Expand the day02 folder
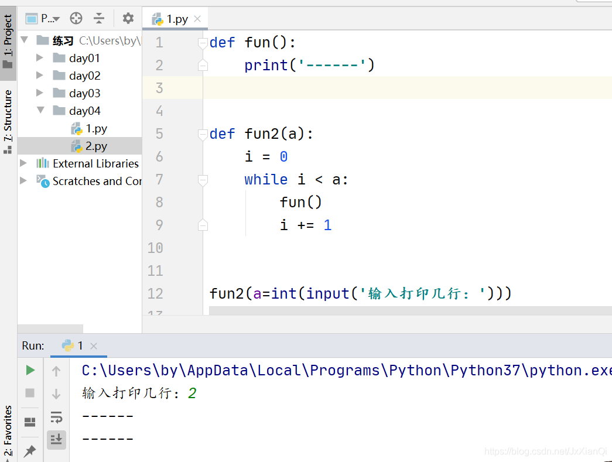The height and width of the screenshot is (462, 612). tap(39, 75)
